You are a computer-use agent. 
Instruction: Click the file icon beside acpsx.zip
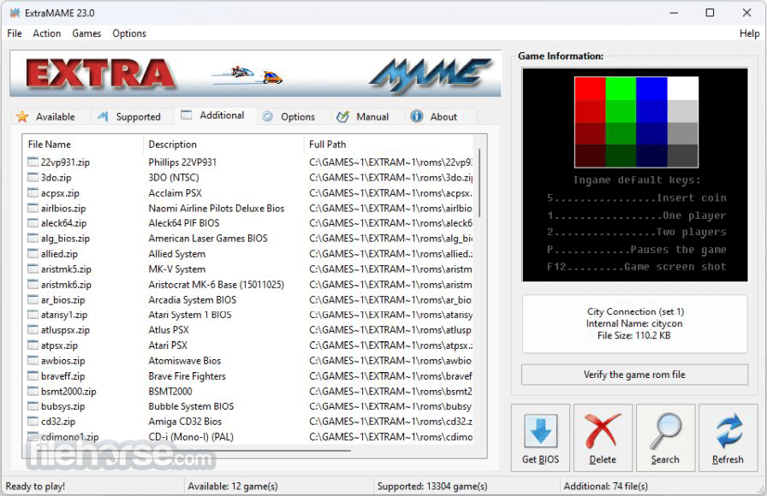(33, 192)
